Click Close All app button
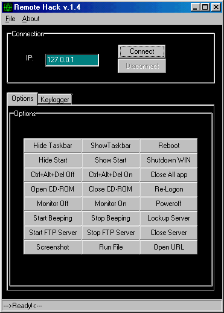Viewport: 224px width, 313px height. tap(168, 175)
